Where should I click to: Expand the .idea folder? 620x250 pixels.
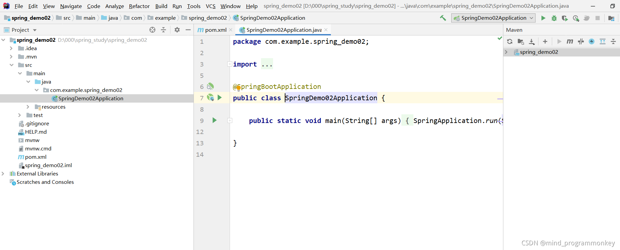click(x=11, y=48)
